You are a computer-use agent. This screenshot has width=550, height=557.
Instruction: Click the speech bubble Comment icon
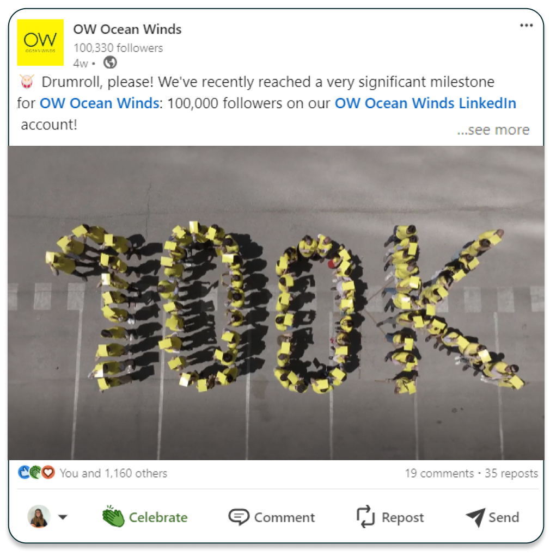point(239,517)
